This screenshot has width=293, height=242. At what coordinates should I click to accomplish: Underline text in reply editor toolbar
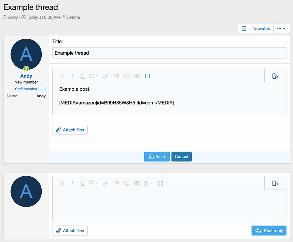[x=83, y=183]
